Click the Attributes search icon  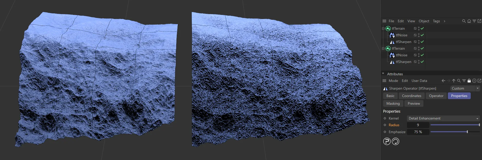[x=459, y=81]
